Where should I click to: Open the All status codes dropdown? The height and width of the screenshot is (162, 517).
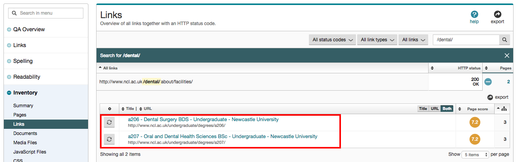[332, 40]
